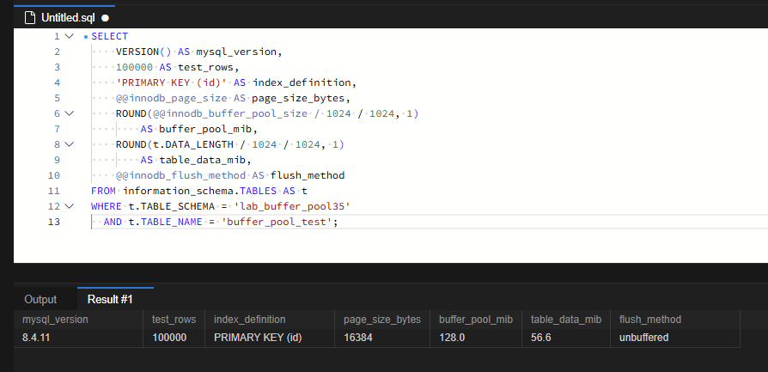
Task: Click the 'buffer_pool_test' string literal
Action: (277, 222)
